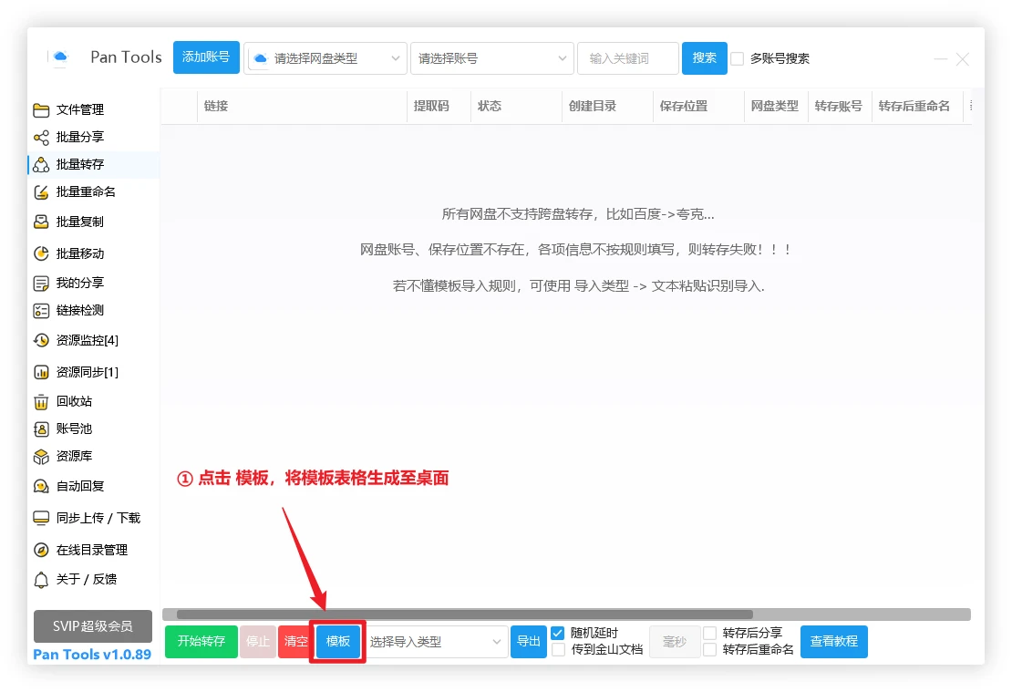Viewport: 1012px width, 692px height.
Task: Tick the 转存后分享 checkbox
Action: 709,633
